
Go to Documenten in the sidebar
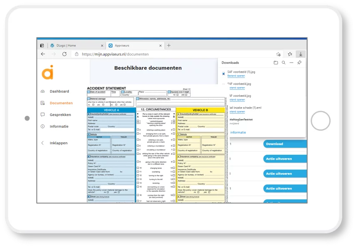tap(61, 103)
